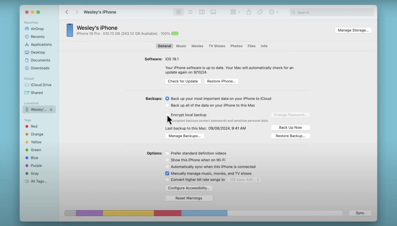This screenshot has width=397, height=226.
Task: Select back up to iCloud radio option
Action: (167, 98)
